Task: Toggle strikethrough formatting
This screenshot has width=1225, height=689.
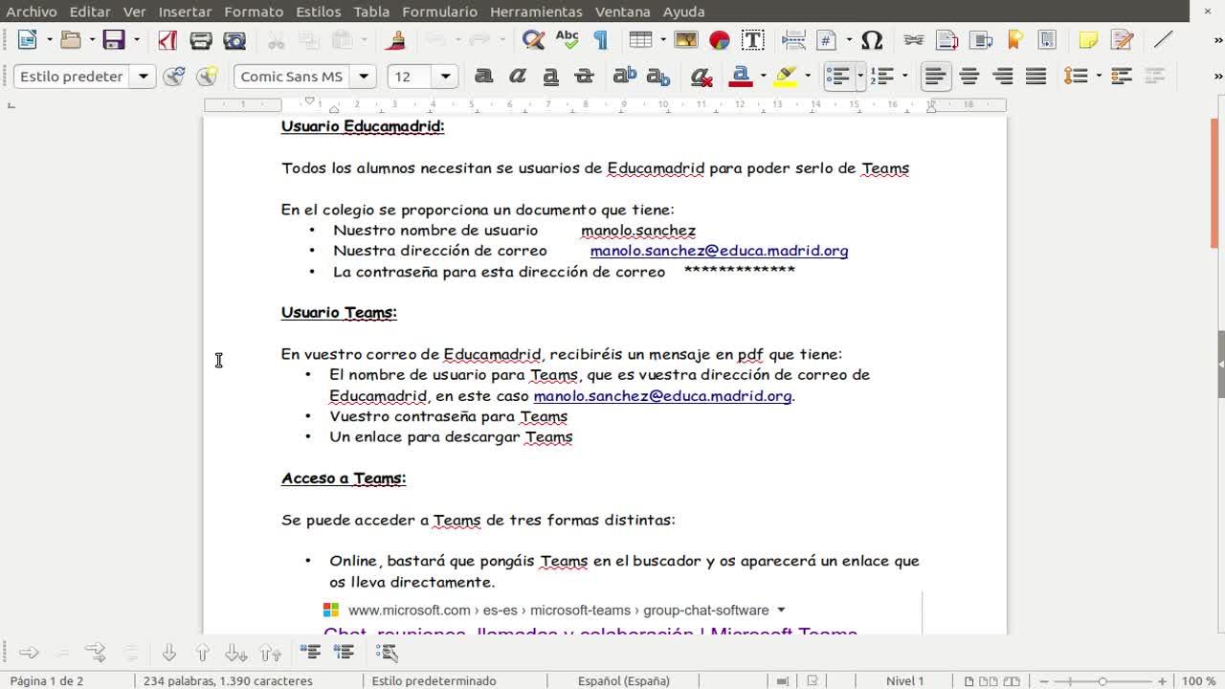Action: (x=584, y=77)
